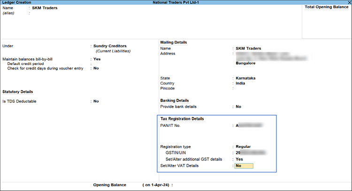Click the PAN/IT No. field
Viewport: 352px width, 191px height.
pyautogui.click(x=249, y=125)
